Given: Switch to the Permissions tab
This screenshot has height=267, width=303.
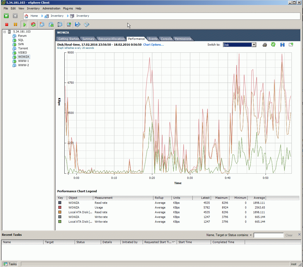Looking at the screenshot, I should [x=183, y=39].
